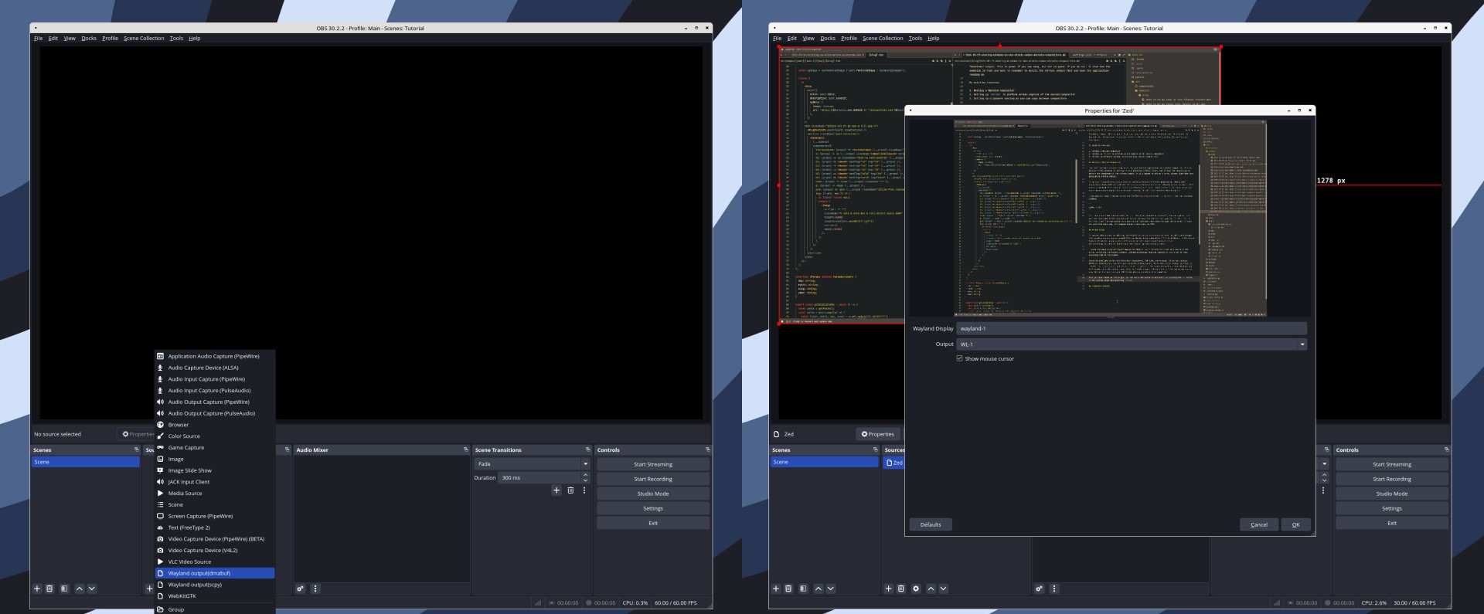Open Advanced Audio Properties below the Properties for 'Zed' dialog
This screenshot has height=614, width=1484.
tap(1039, 589)
